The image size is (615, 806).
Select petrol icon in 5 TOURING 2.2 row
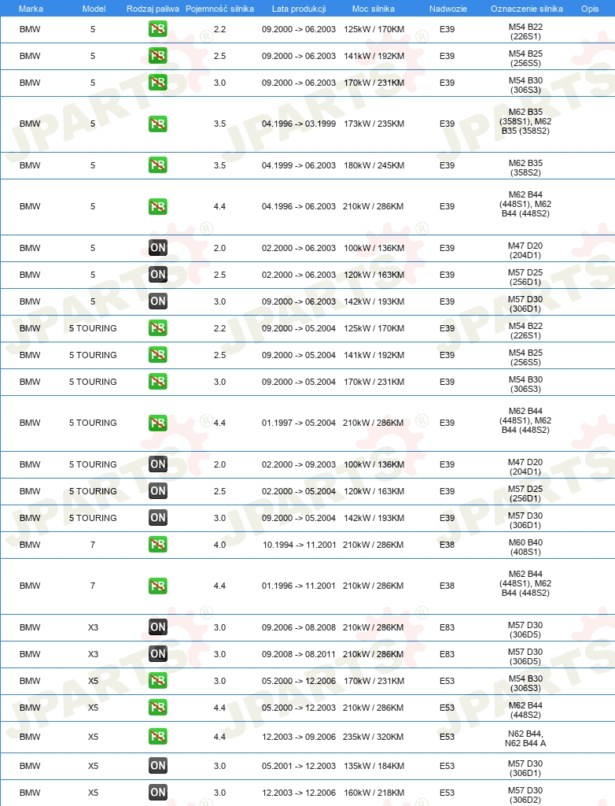click(x=158, y=328)
